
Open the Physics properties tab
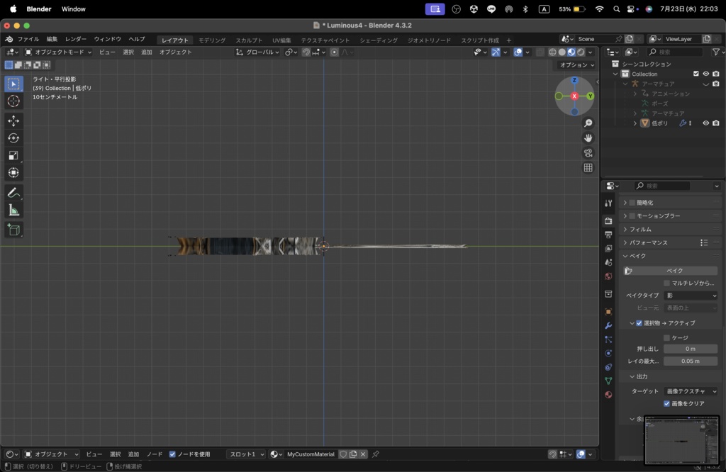608,353
